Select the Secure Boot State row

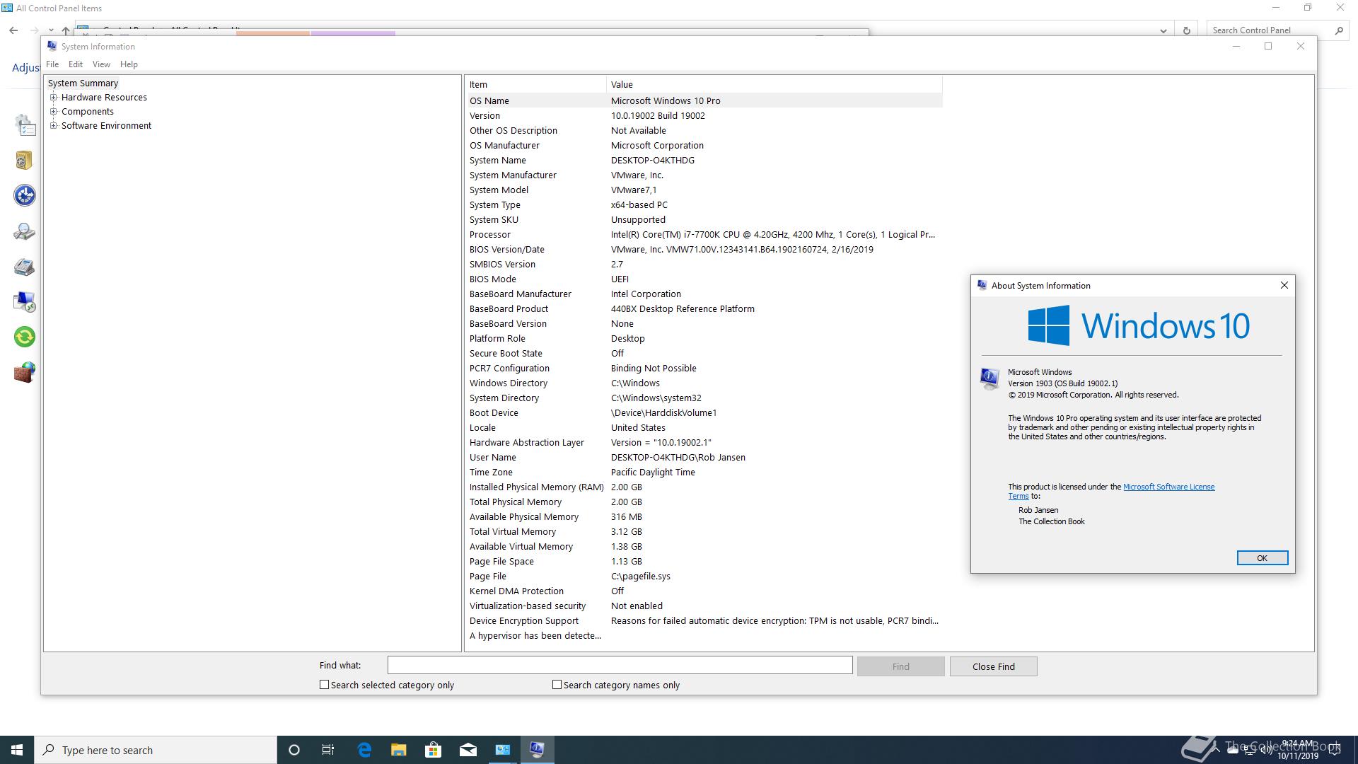(x=704, y=353)
